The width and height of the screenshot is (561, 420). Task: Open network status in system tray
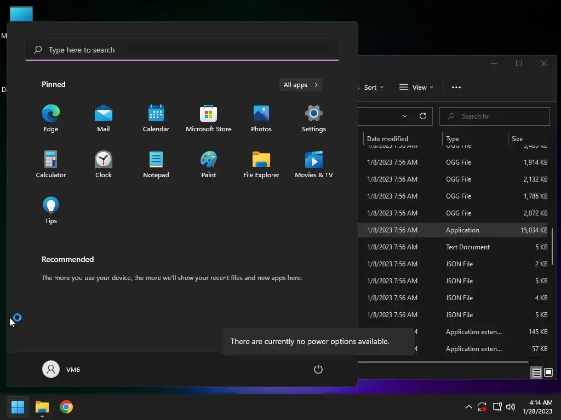tap(497, 407)
